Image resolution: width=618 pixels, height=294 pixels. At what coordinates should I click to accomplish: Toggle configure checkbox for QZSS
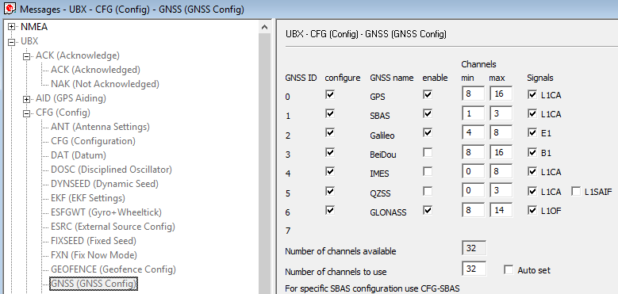[330, 191]
